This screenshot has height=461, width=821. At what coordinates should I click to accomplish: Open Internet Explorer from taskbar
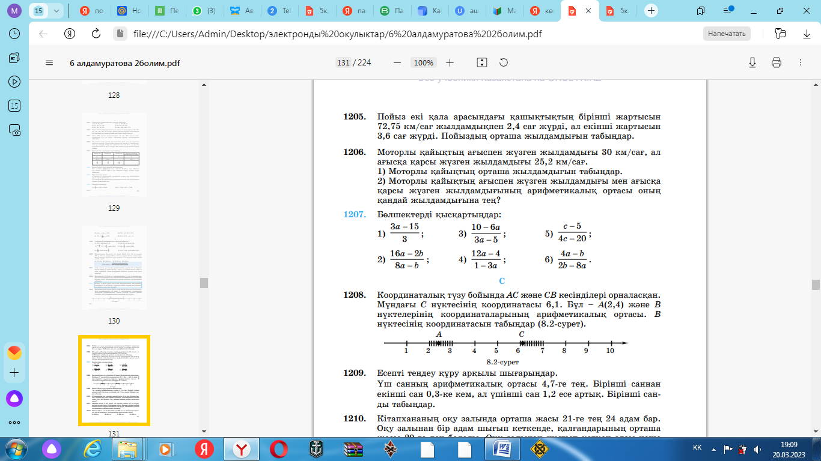tap(93, 448)
